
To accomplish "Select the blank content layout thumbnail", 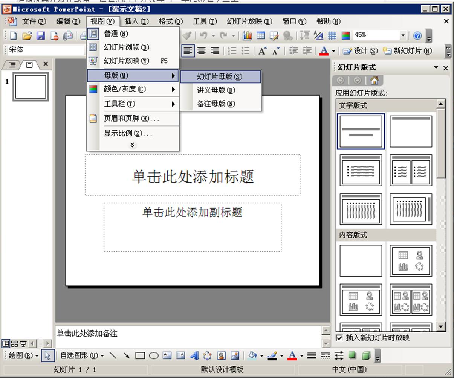I will pyautogui.click(x=361, y=261).
